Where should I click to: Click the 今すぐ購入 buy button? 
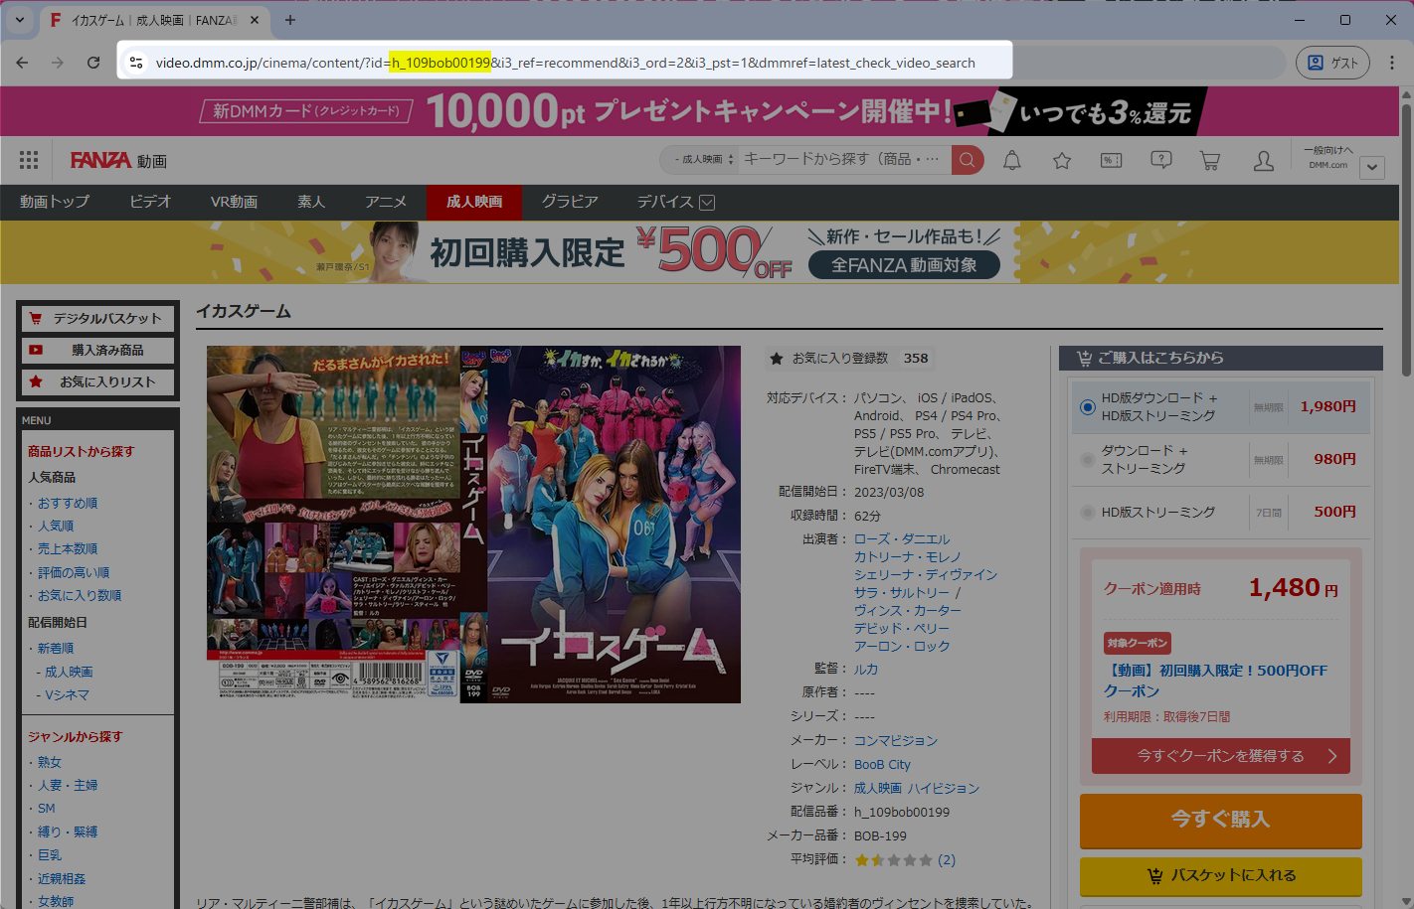click(1220, 820)
